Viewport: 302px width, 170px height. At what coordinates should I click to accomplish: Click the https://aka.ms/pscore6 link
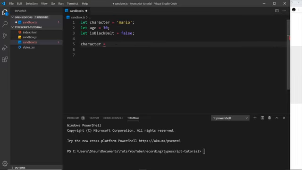tap(159, 141)
